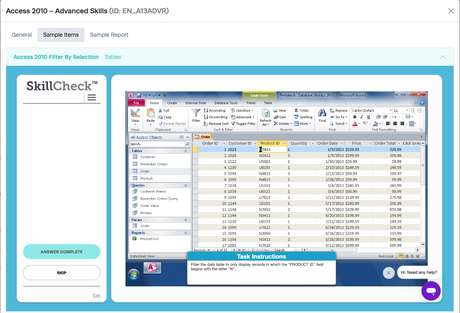Click the SKIP button
This screenshot has height=313, width=460.
click(62, 273)
